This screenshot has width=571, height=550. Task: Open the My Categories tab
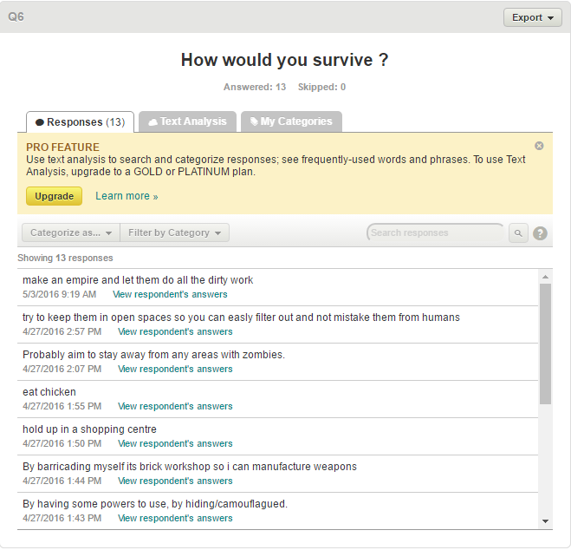291,121
